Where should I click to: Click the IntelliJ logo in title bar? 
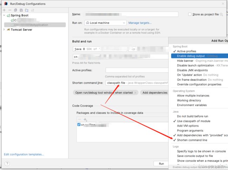[6, 4]
